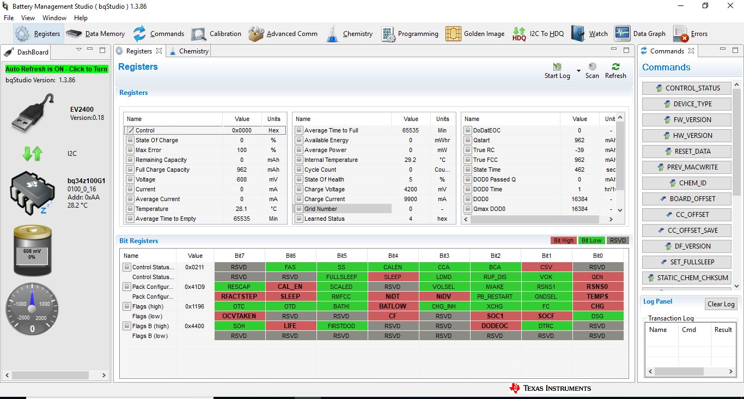Select the State Of Health row

tap(374, 179)
